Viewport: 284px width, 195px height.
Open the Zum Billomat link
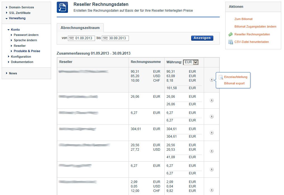coord(243,19)
